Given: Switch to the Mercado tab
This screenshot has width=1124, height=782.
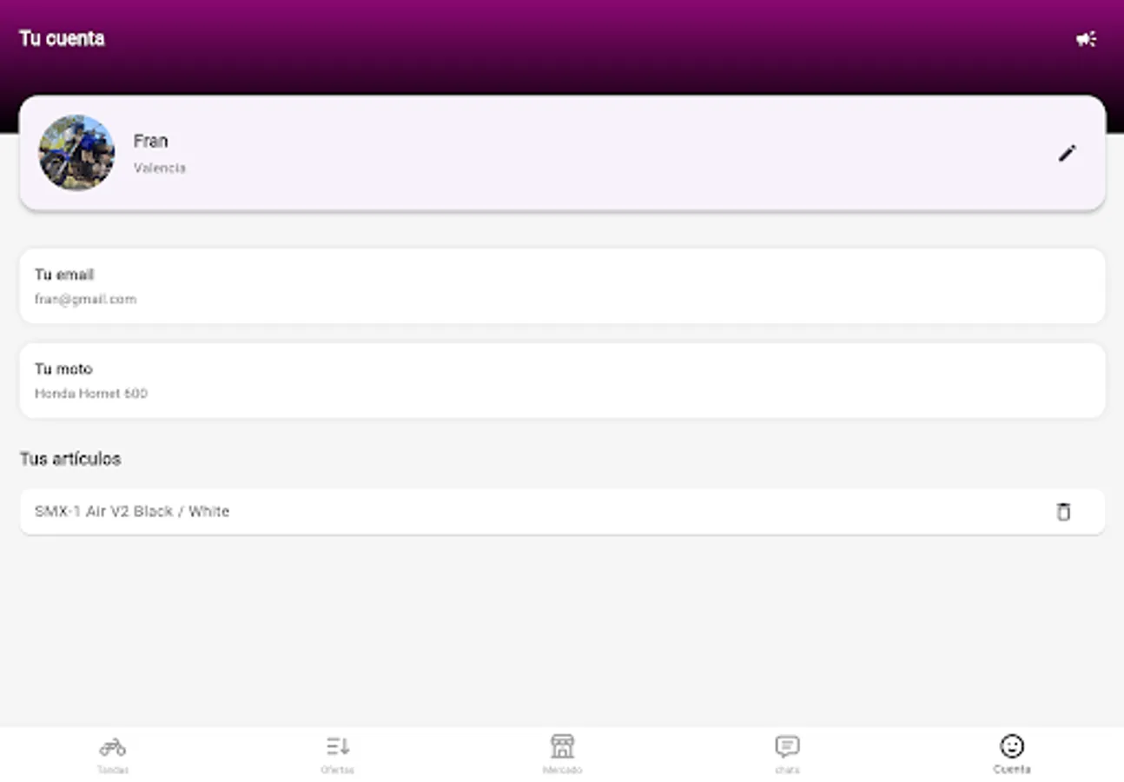Looking at the screenshot, I should click(562, 752).
